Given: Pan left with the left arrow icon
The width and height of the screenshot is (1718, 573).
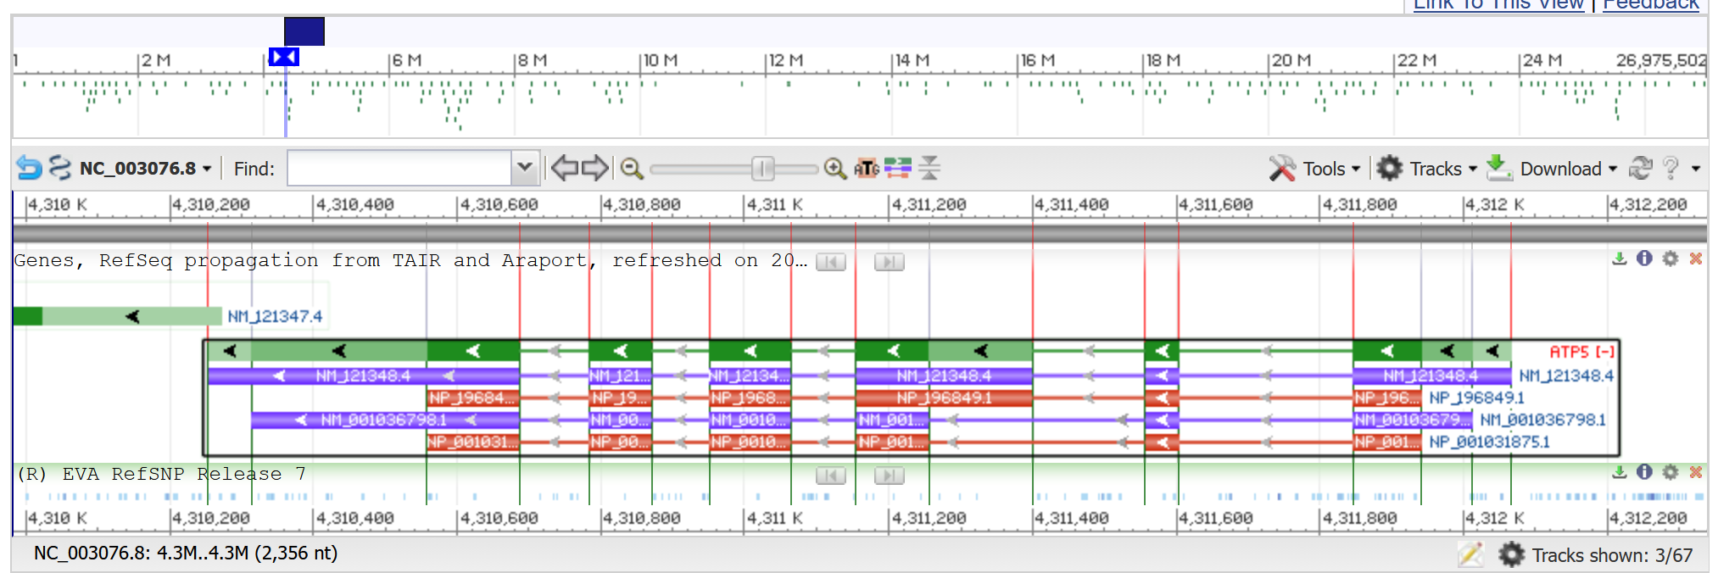Looking at the screenshot, I should click(564, 169).
